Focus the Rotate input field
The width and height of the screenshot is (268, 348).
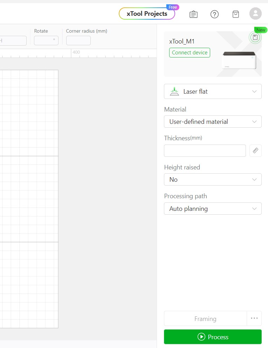click(46, 40)
